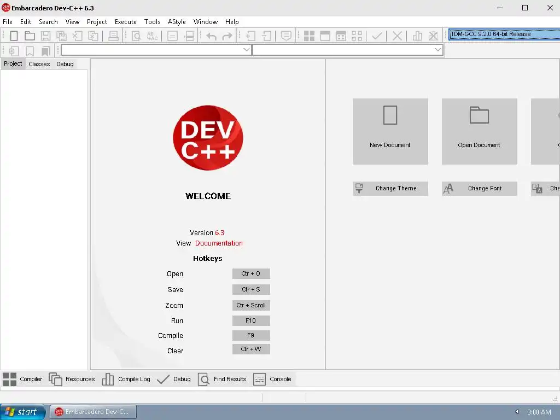This screenshot has width=560, height=420.
Task: Click the Run window toolbar icon
Action: tap(325, 36)
